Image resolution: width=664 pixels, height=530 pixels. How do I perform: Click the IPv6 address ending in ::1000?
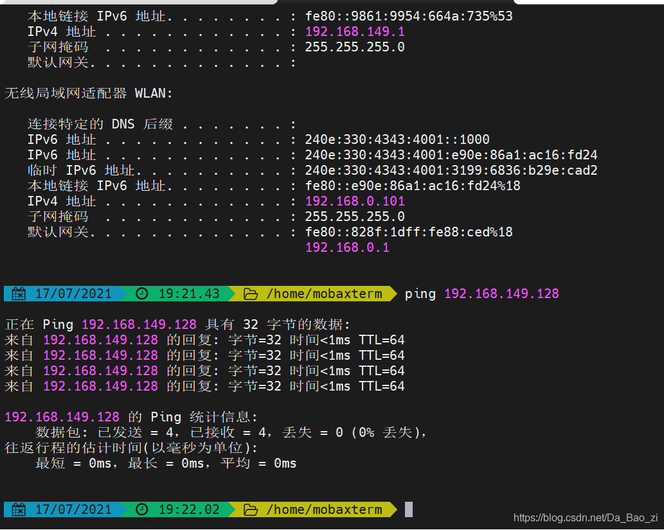[x=397, y=139]
